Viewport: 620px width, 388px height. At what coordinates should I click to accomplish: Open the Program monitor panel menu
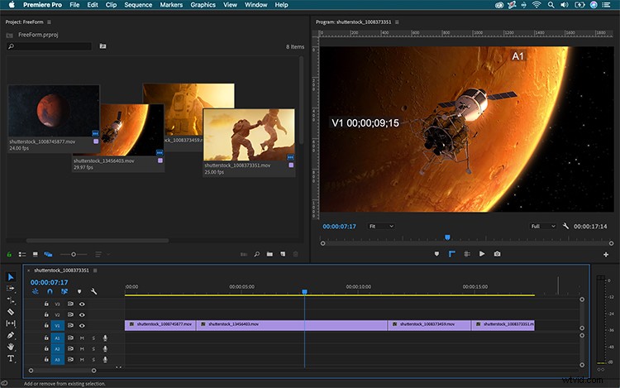(397, 22)
